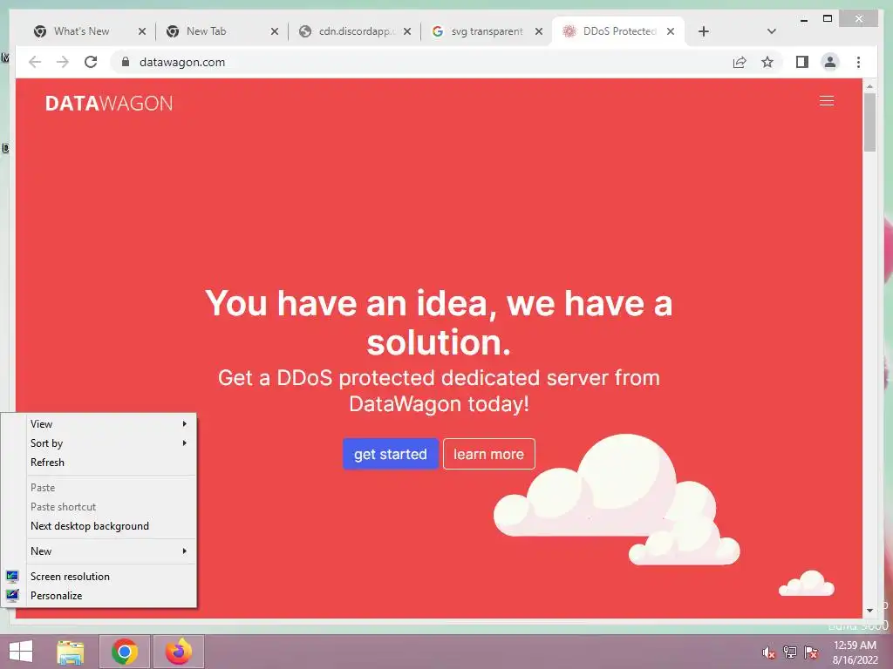Share this page using the share icon
Viewport: 893px width, 669px height.
[x=740, y=62]
